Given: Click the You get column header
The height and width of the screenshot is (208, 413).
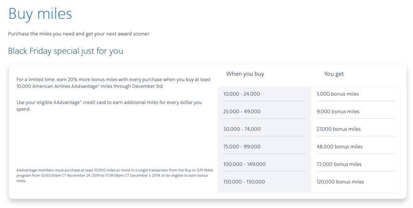Looking at the screenshot, I should point(334,74).
